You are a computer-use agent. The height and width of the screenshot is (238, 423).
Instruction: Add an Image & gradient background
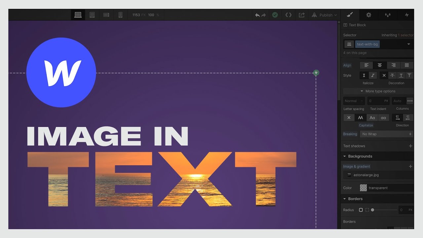click(410, 167)
